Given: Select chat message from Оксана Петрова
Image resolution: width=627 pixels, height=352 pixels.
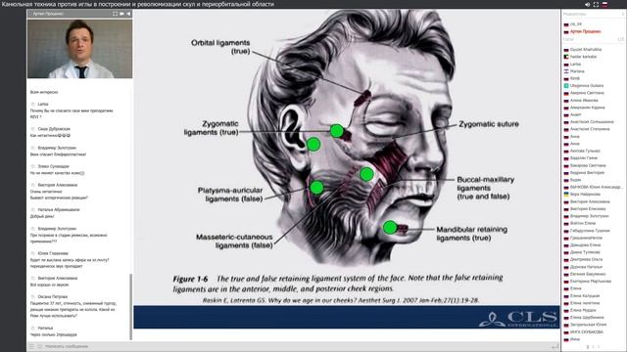Looking at the screenshot, I should (73, 306).
